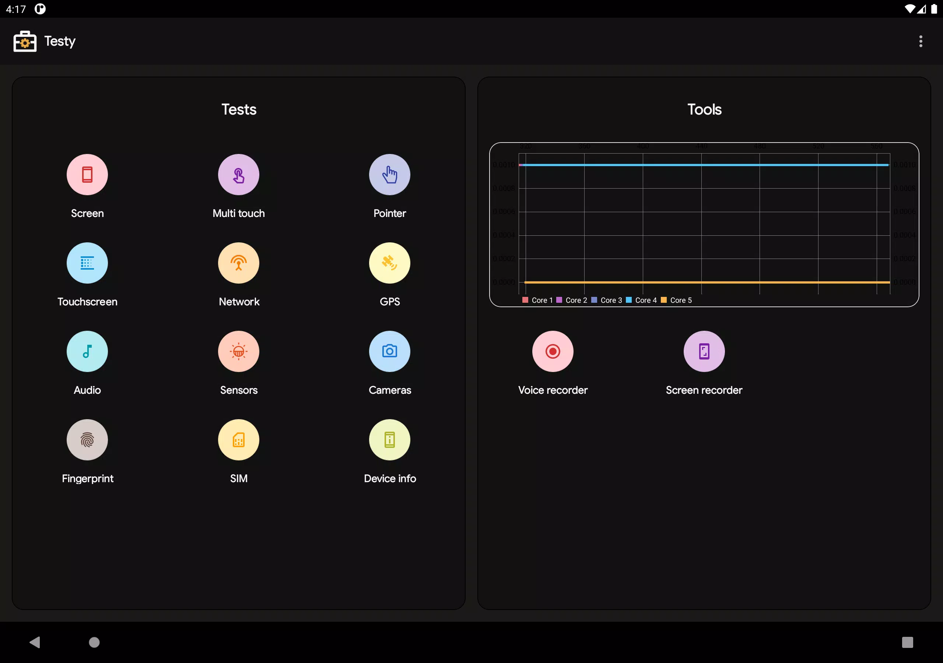Open the Multi touch test icon
The height and width of the screenshot is (663, 943).
click(239, 175)
